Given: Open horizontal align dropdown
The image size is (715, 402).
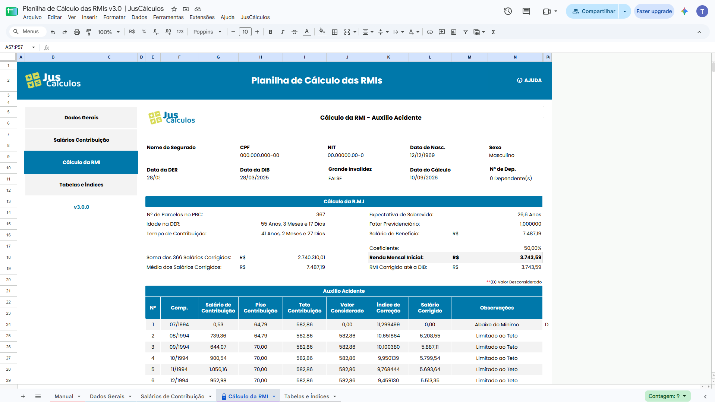Looking at the screenshot, I should click(x=368, y=32).
